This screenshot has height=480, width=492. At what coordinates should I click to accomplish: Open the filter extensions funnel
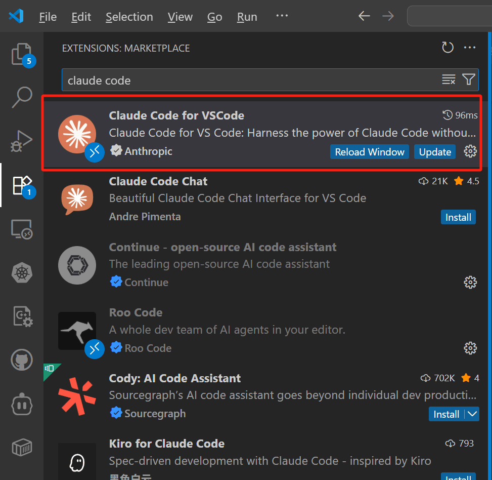point(468,79)
